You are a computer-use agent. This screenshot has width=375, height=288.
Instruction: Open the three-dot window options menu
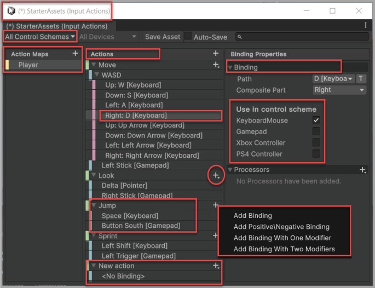pyautogui.click(x=365, y=26)
